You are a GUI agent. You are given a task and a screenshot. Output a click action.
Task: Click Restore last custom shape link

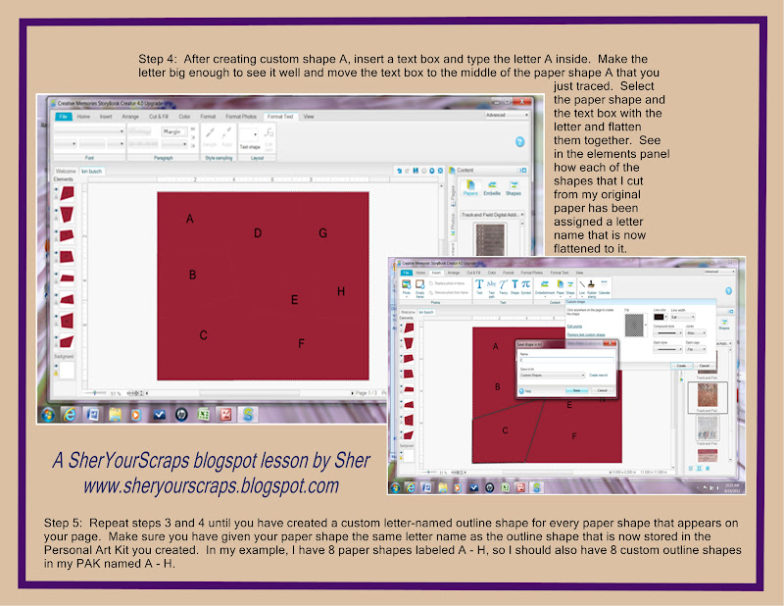(586, 334)
